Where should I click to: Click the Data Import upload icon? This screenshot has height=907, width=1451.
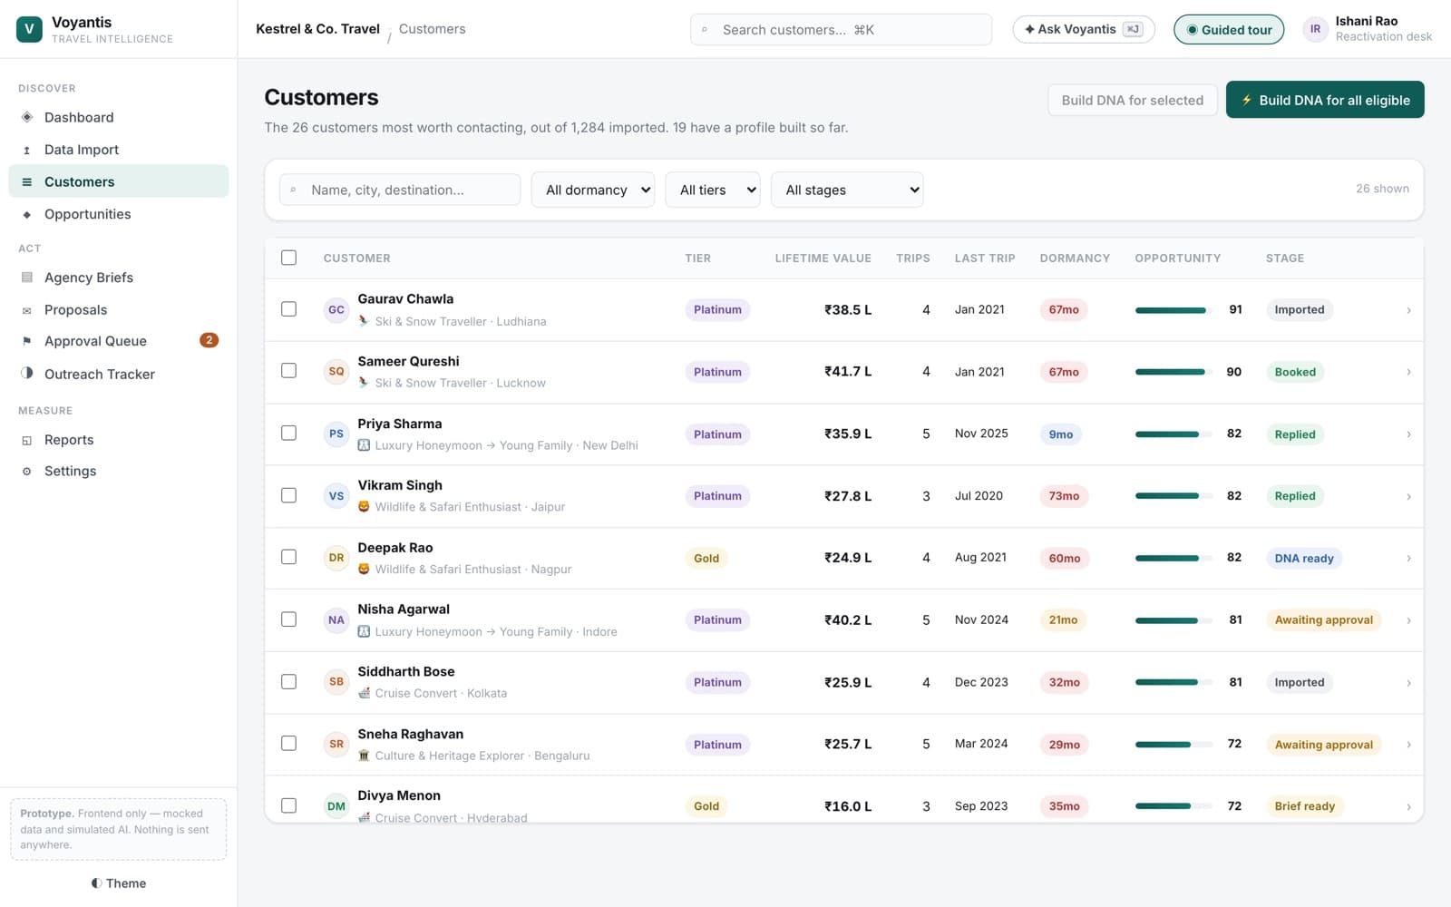(27, 150)
